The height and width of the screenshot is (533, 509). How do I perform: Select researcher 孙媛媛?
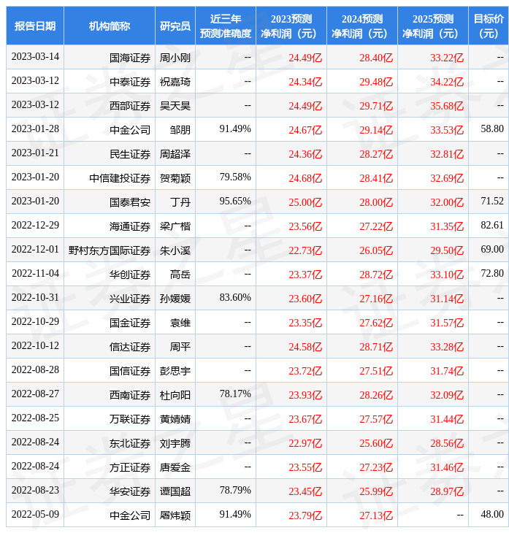pyautogui.click(x=175, y=299)
